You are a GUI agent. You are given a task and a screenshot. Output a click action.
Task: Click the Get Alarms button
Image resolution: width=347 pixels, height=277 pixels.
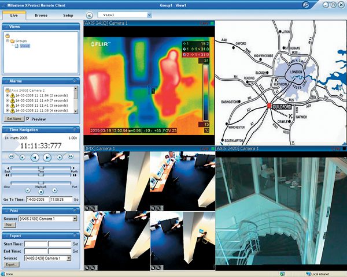tap(14, 119)
